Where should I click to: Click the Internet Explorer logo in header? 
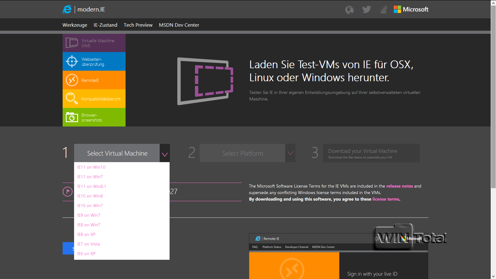click(x=67, y=10)
